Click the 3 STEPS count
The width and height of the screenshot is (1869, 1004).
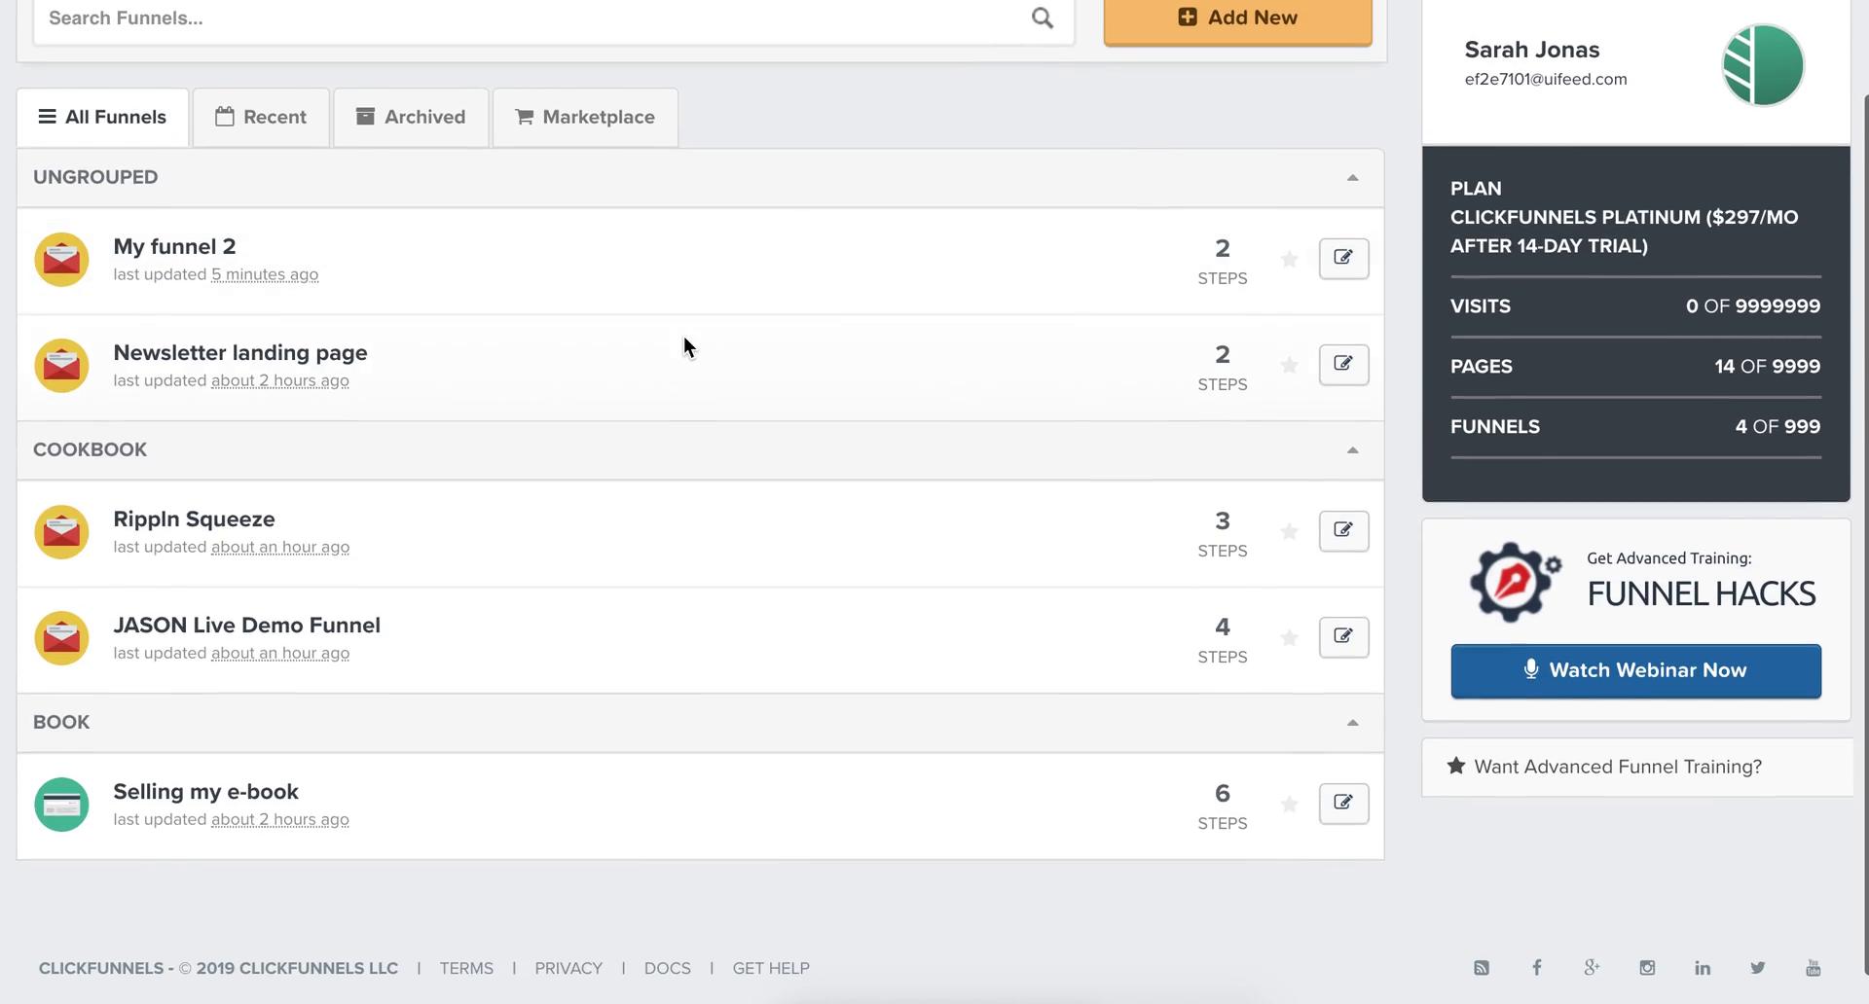pos(1222,534)
